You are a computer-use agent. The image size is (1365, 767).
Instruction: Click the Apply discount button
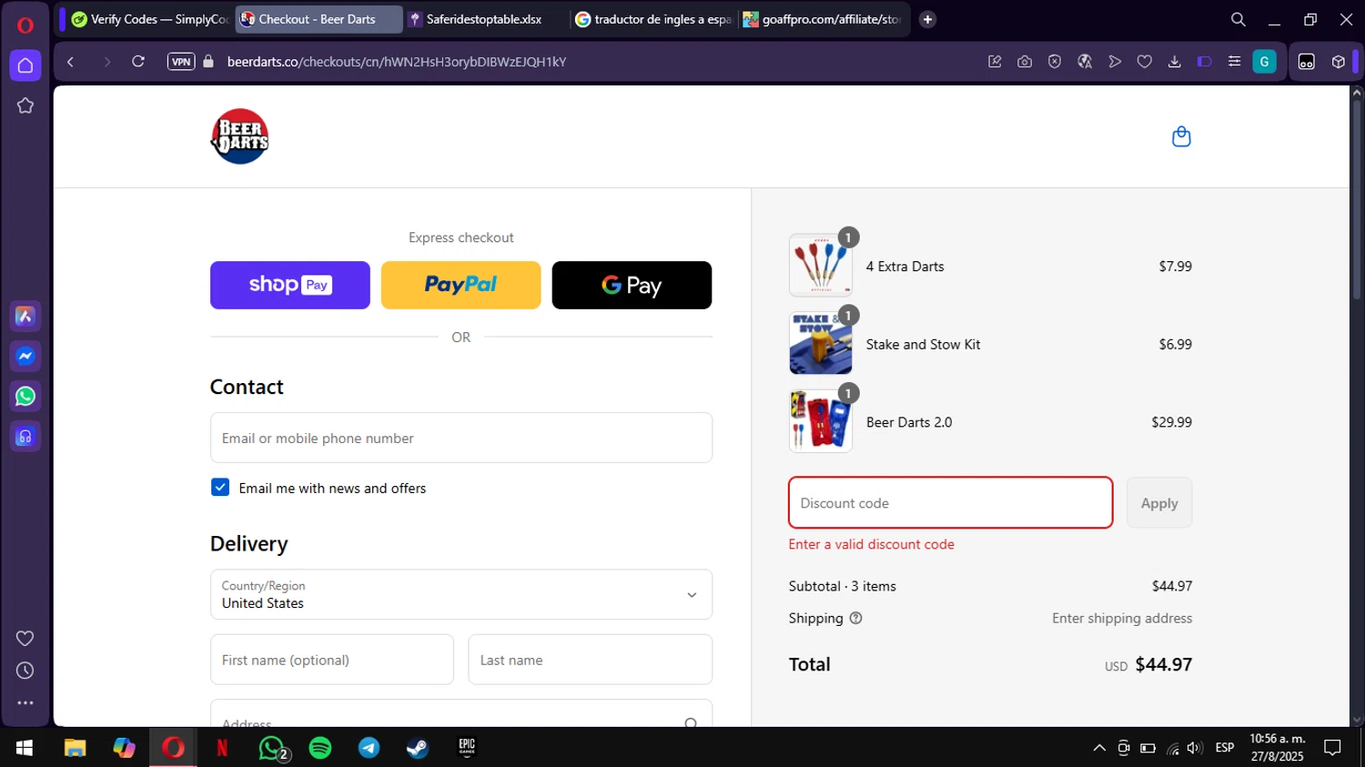1159,502
